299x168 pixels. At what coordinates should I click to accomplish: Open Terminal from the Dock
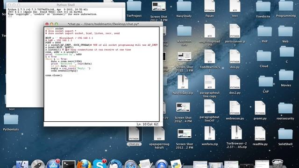(x=69, y=165)
